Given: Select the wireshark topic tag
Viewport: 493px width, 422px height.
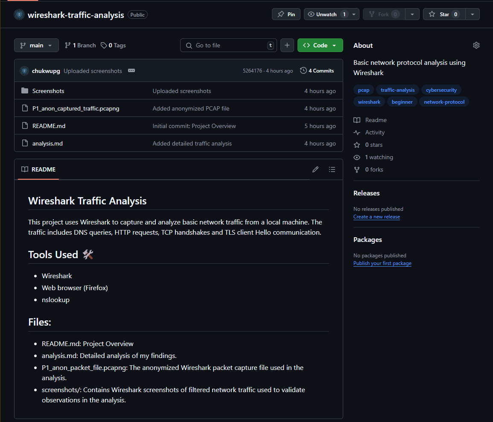Looking at the screenshot, I should [x=369, y=102].
